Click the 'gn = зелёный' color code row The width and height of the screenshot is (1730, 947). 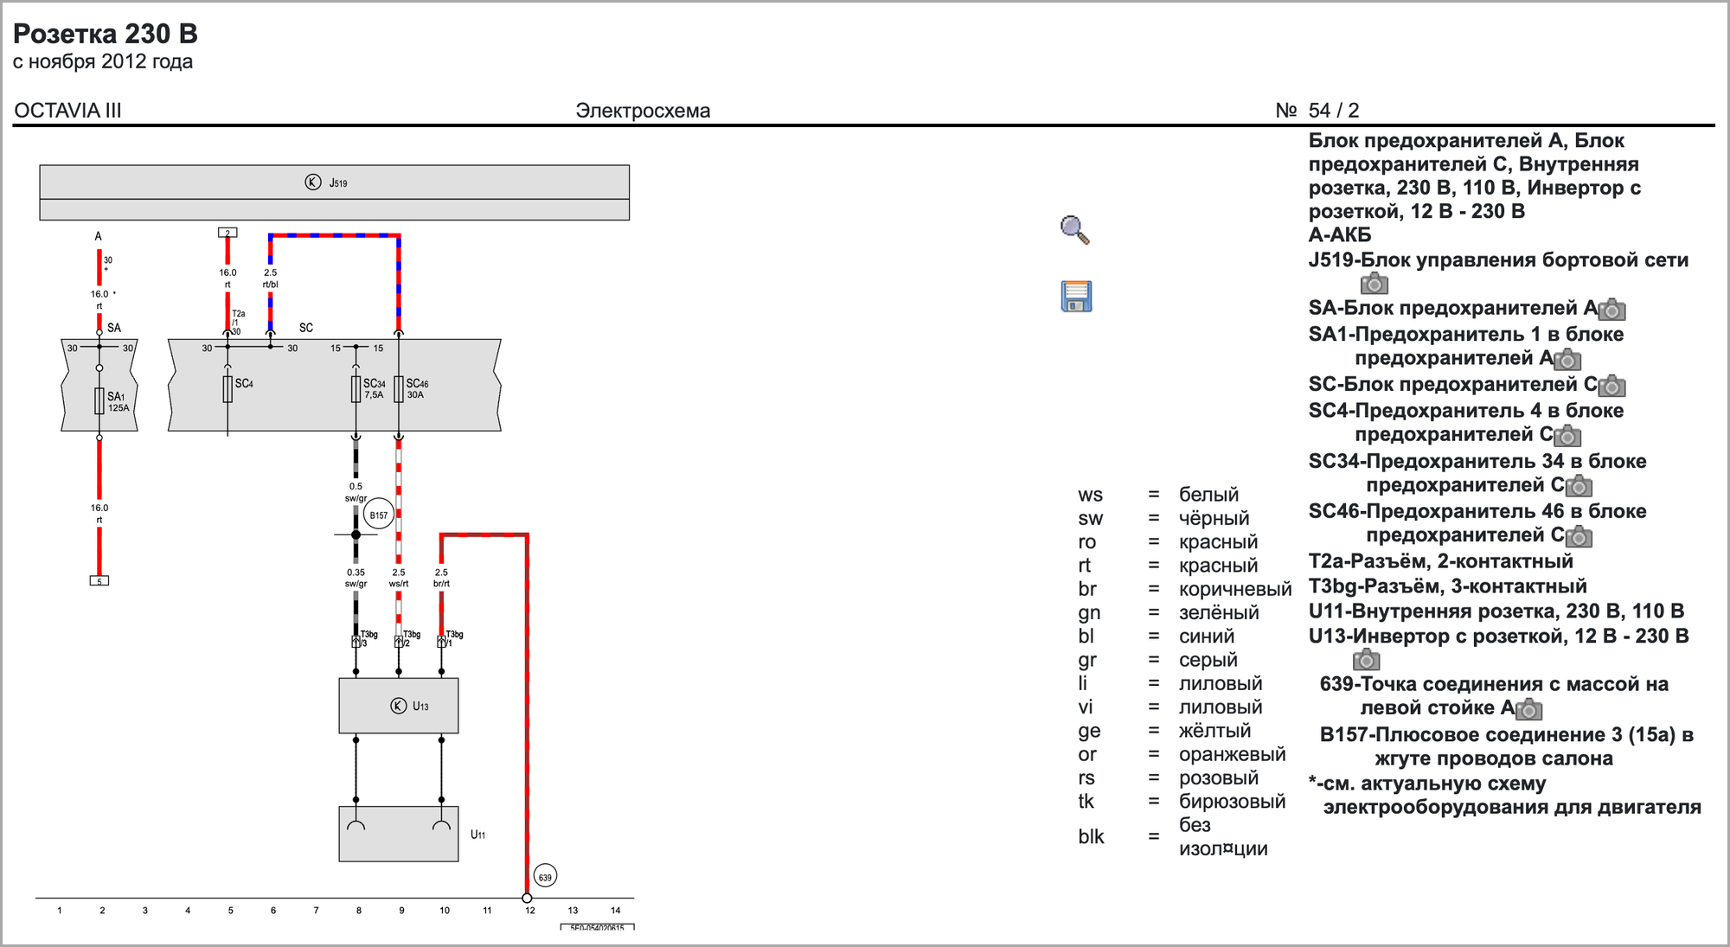click(x=1169, y=612)
